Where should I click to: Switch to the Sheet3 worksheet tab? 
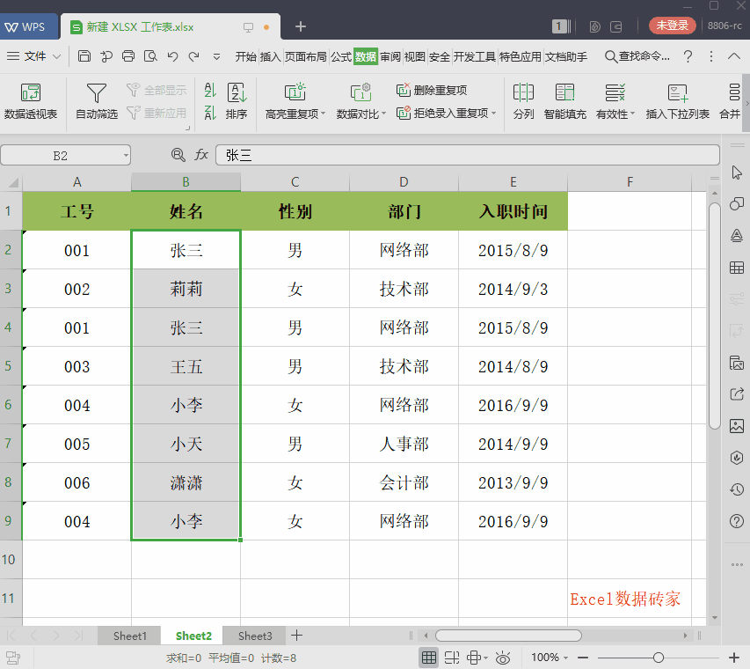click(x=254, y=636)
